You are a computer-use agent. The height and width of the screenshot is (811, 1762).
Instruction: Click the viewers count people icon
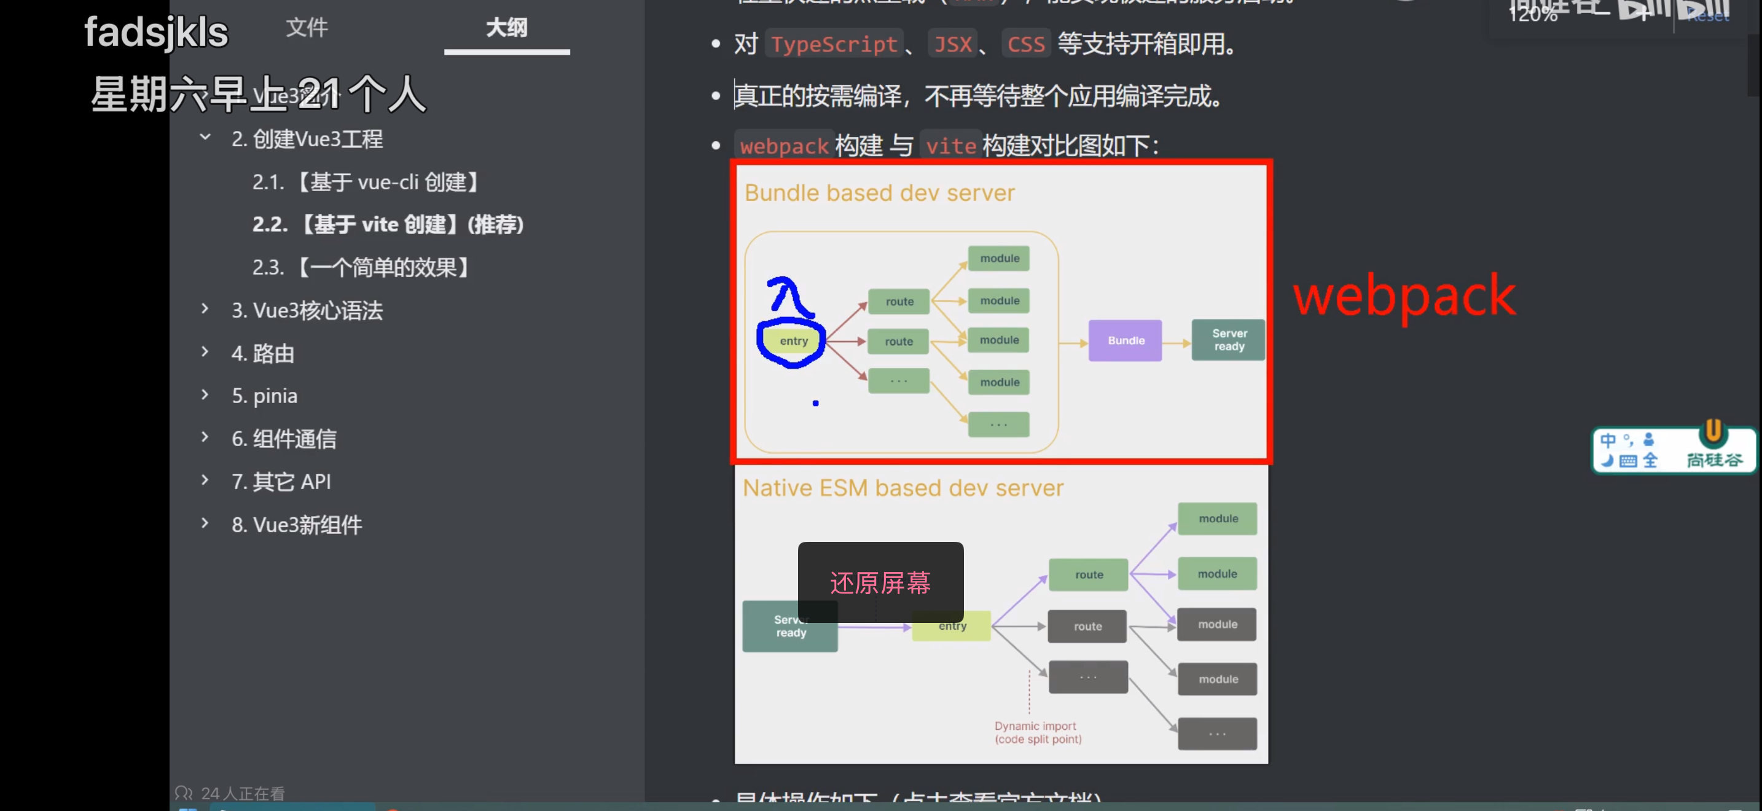coord(183,793)
